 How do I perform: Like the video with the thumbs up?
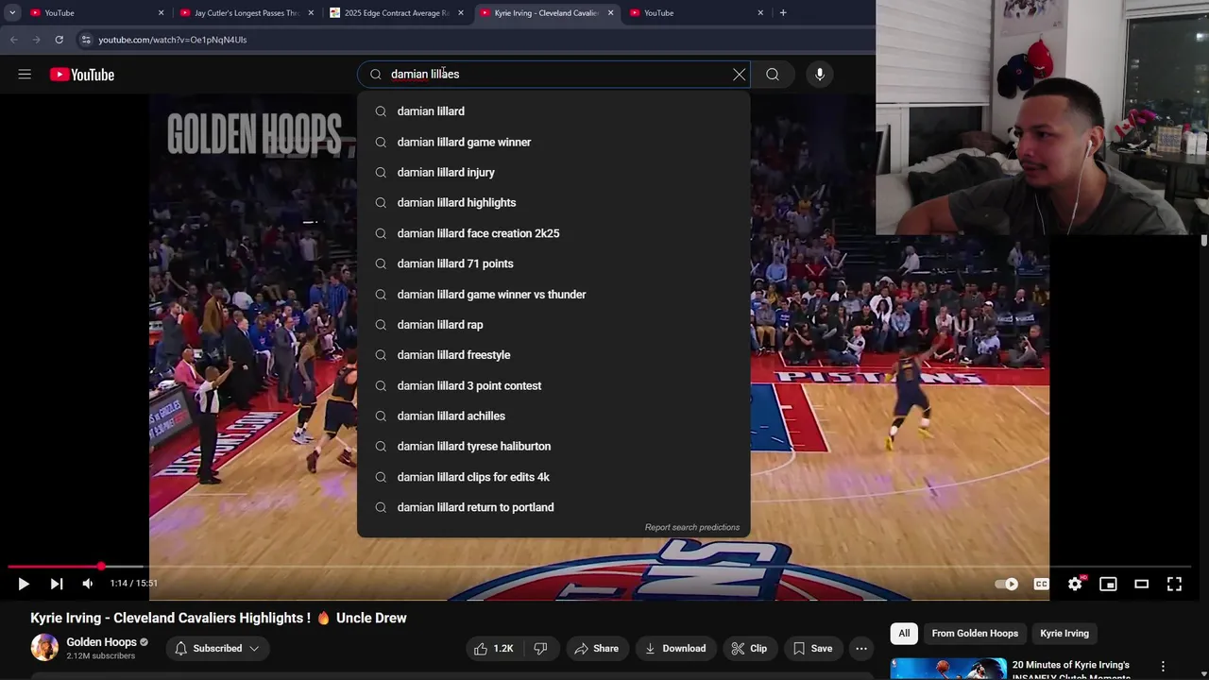click(494, 649)
